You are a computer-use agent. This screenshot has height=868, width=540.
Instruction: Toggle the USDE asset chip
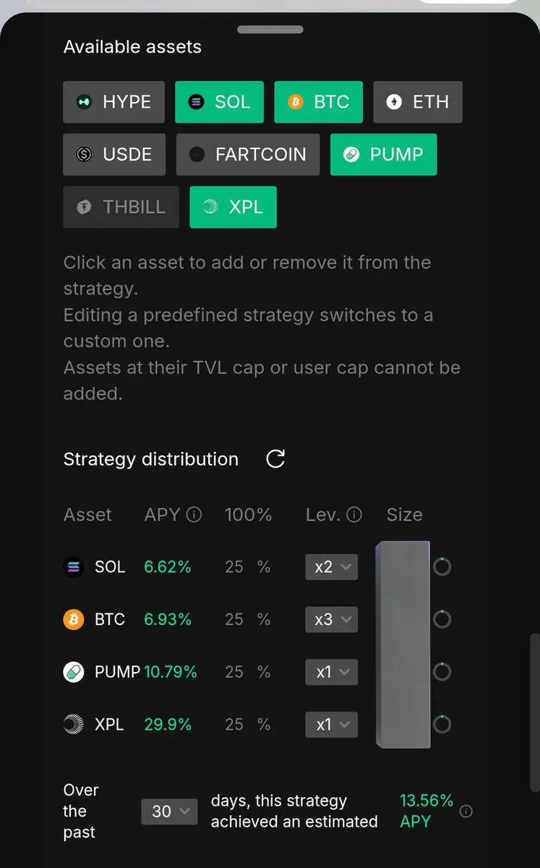pyautogui.click(x=113, y=154)
